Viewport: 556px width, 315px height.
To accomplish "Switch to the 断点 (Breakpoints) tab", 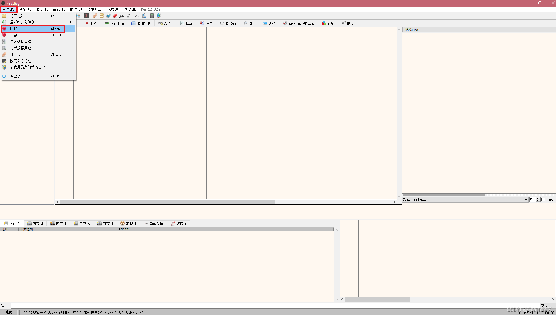I will (x=91, y=23).
